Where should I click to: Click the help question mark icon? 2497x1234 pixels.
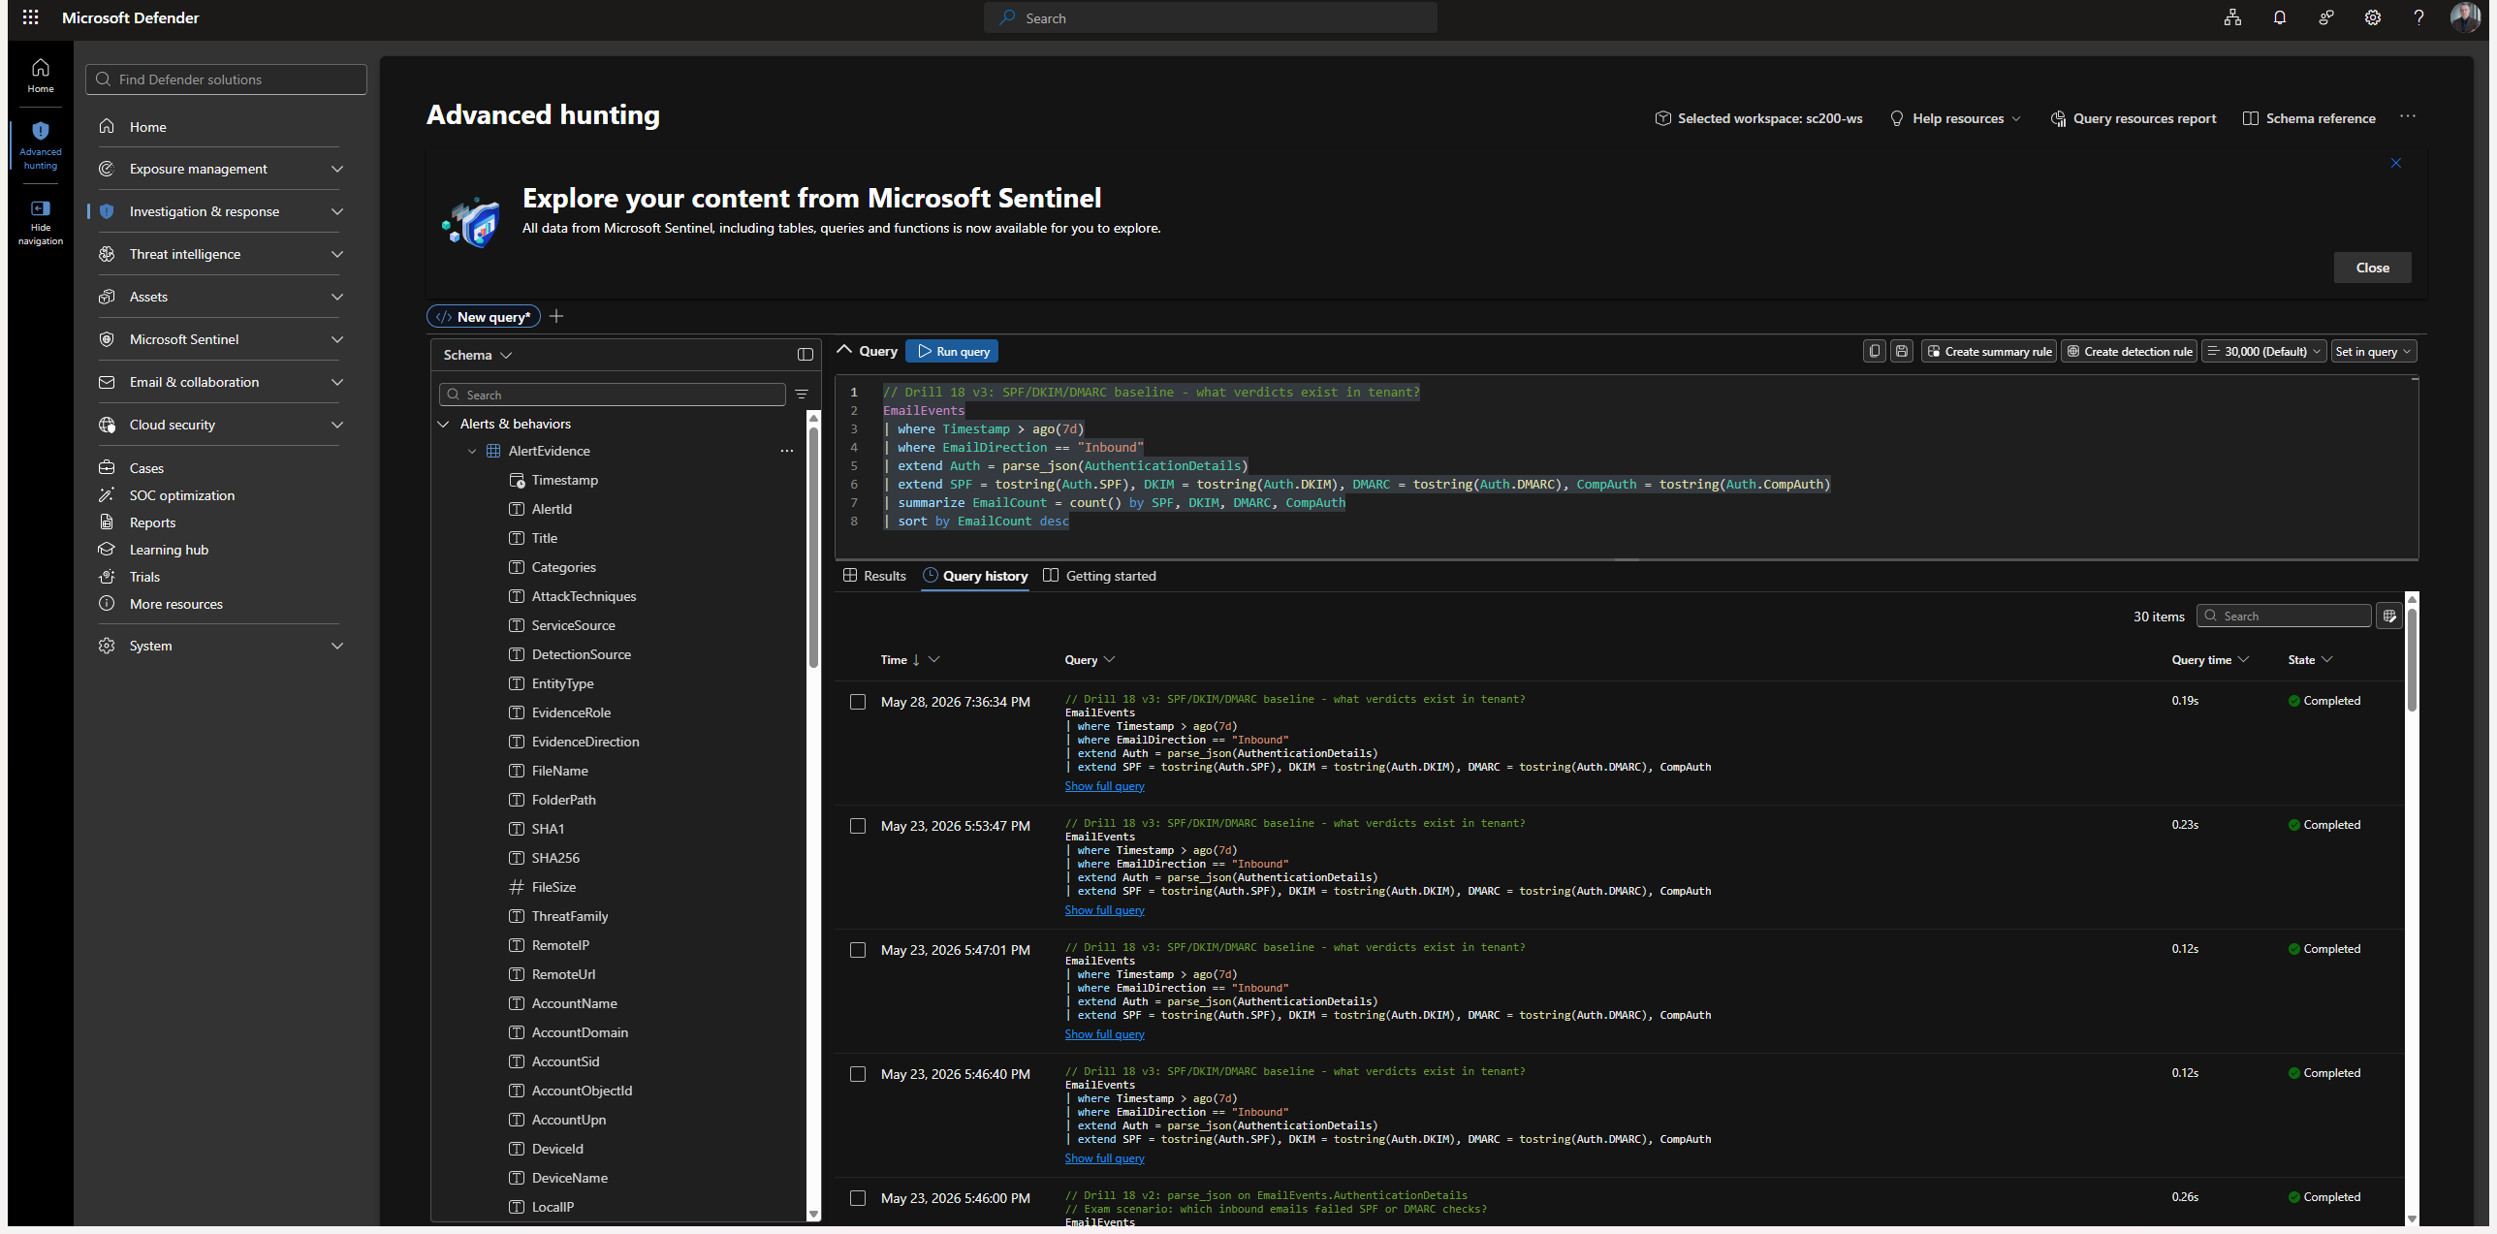[2418, 17]
